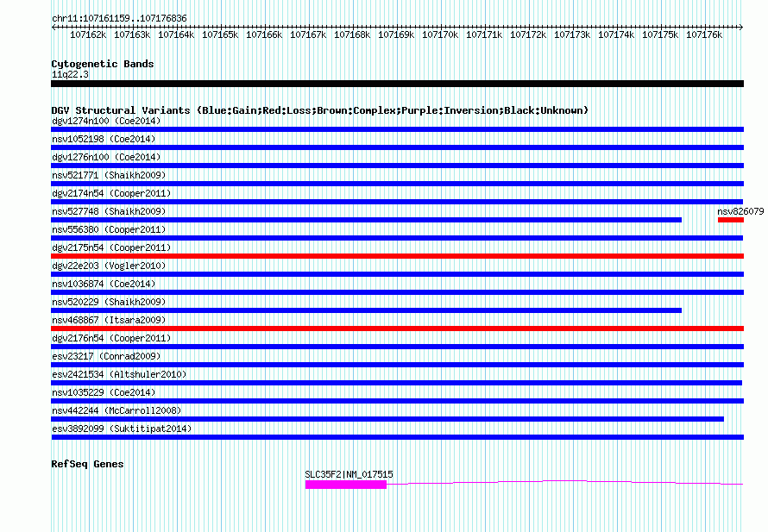The width and height of the screenshot is (768, 532).
Task: Click the 107171k ruler position
Action: pos(484,34)
